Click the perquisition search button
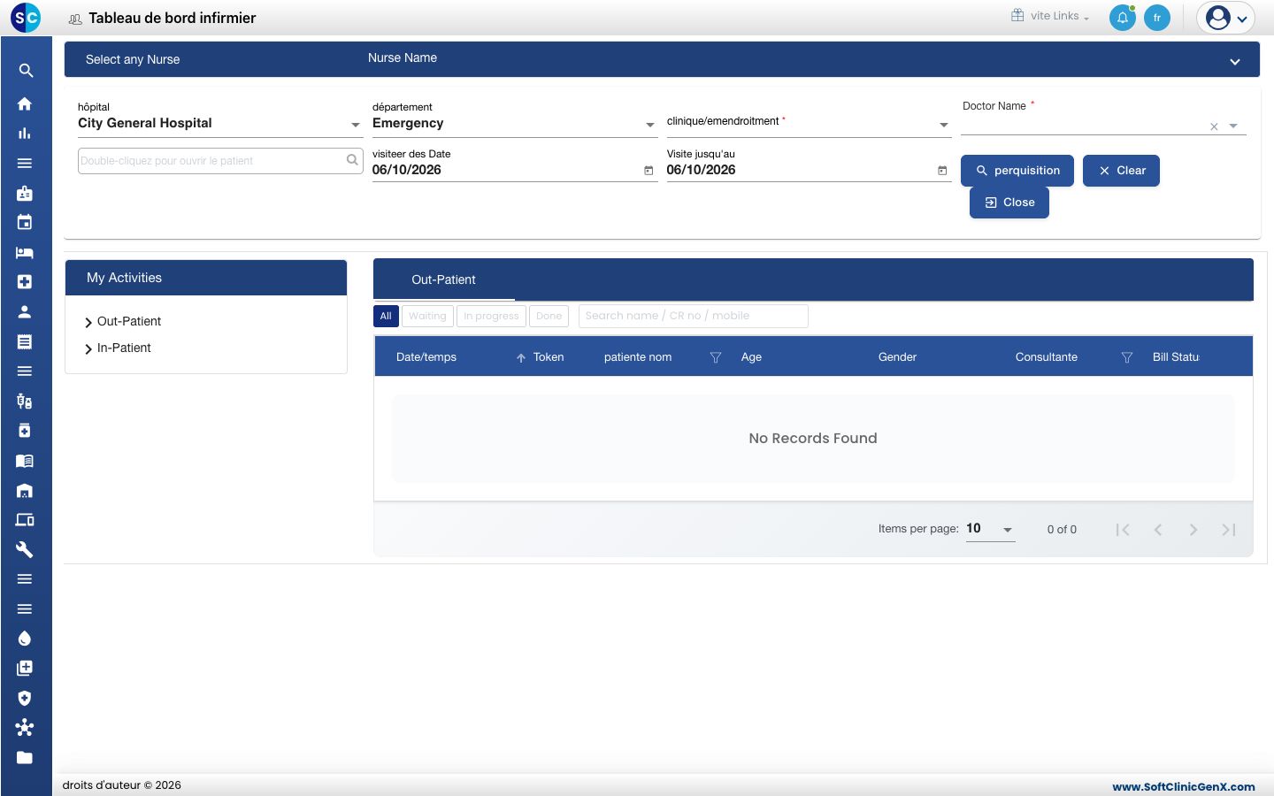The width and height of the screenshot is (1274, 796). tap(1017, 171)
